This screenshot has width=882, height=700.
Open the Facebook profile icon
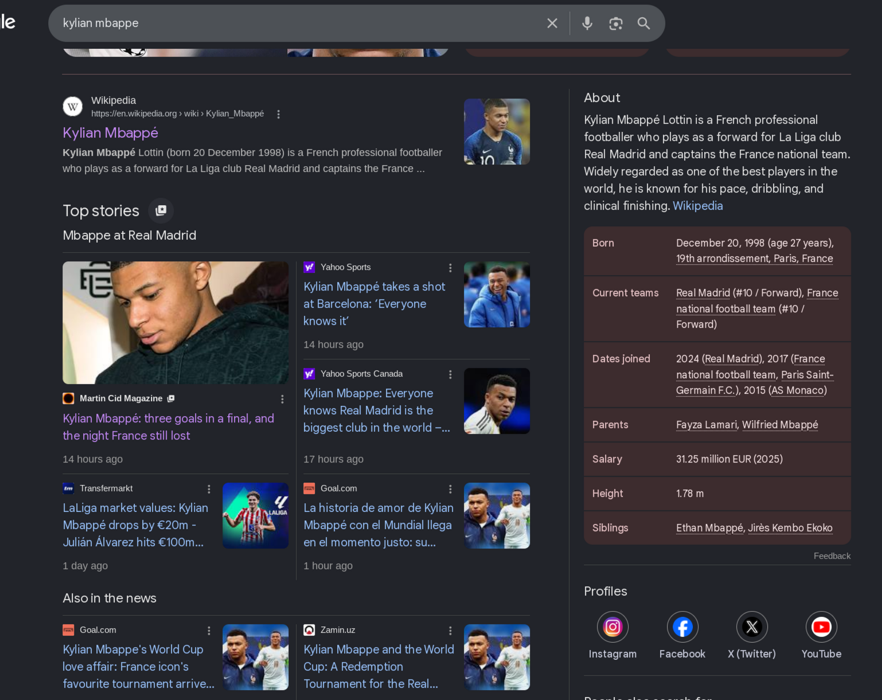[682, 627]
